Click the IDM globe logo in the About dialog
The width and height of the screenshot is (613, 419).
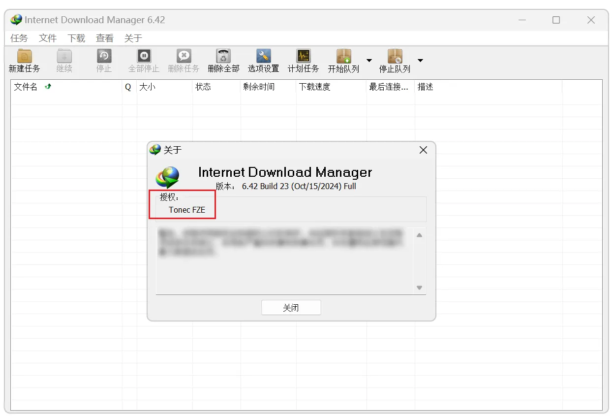point(168,177)
